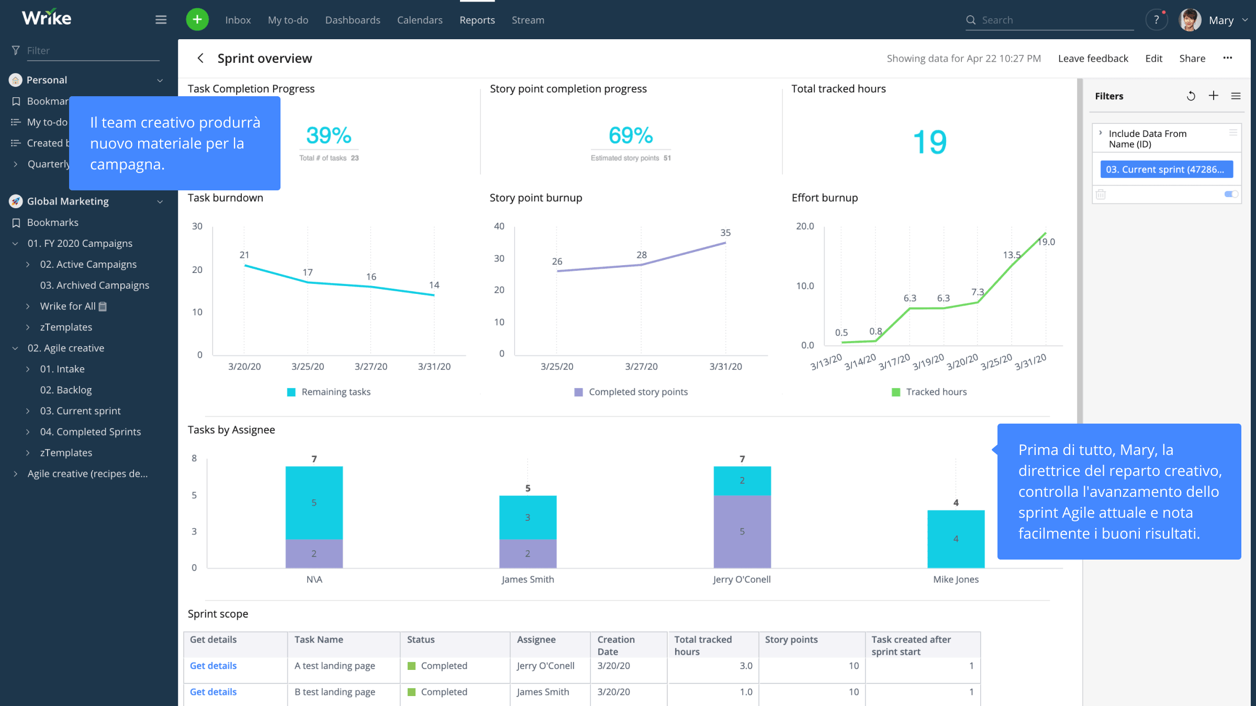
Task: Open user menu chevron next to Mary
Action: click(1246, 20)
